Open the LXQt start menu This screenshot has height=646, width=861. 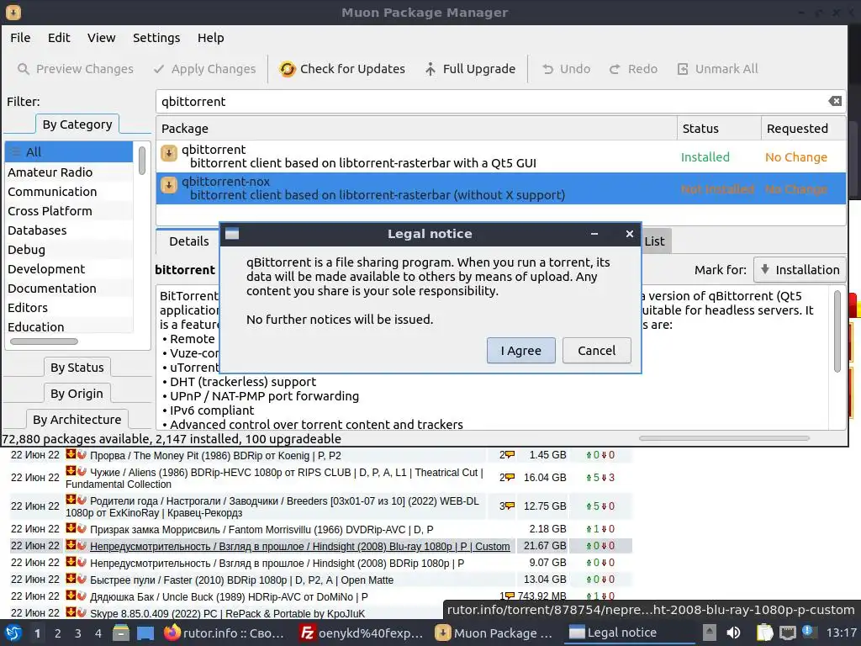(x=13, y=633)
